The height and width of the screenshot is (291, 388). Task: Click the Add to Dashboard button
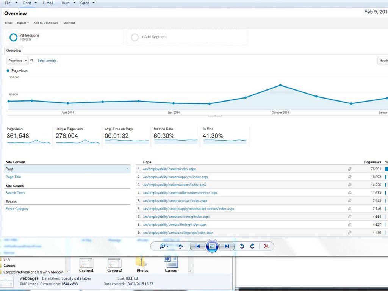pyautogui.click(x=46, y=23)
